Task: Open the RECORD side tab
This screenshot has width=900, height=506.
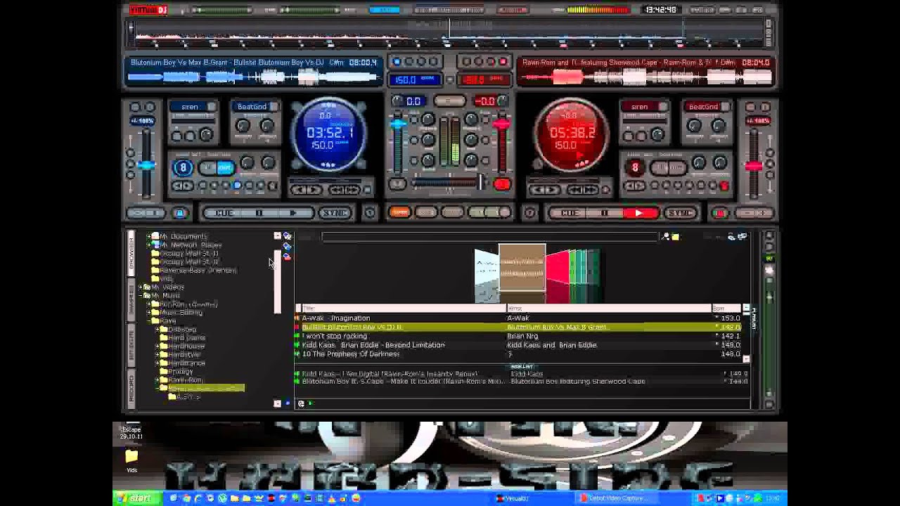Action: 131,389
